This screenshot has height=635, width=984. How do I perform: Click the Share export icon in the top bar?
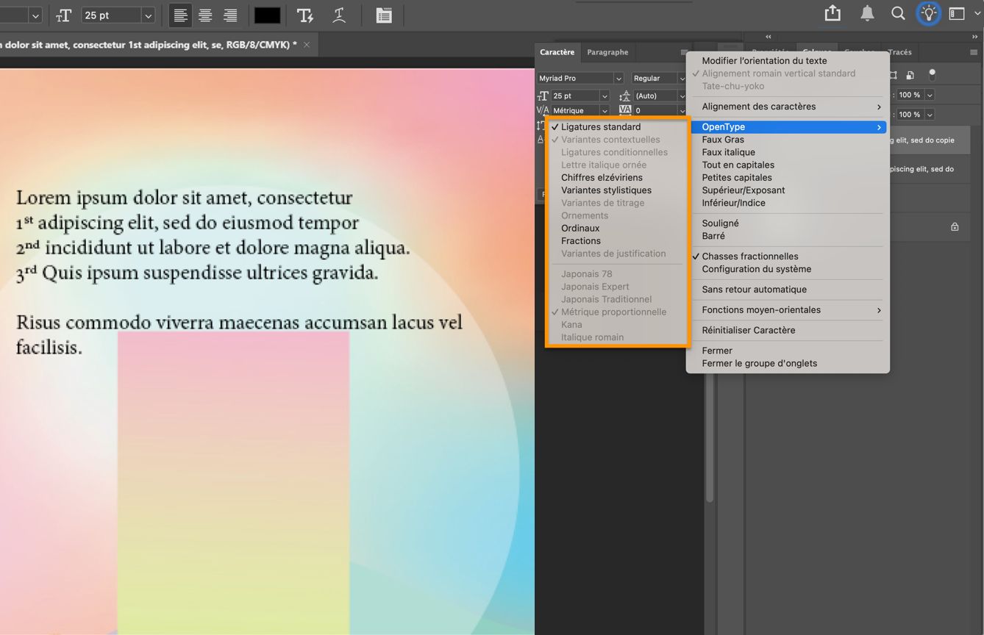click(x=832, y=12)
